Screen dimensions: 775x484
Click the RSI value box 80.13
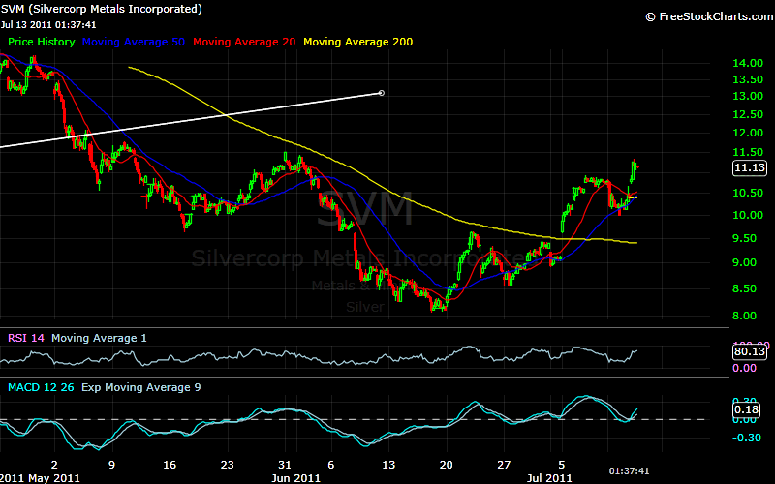(x=749, y=351)
